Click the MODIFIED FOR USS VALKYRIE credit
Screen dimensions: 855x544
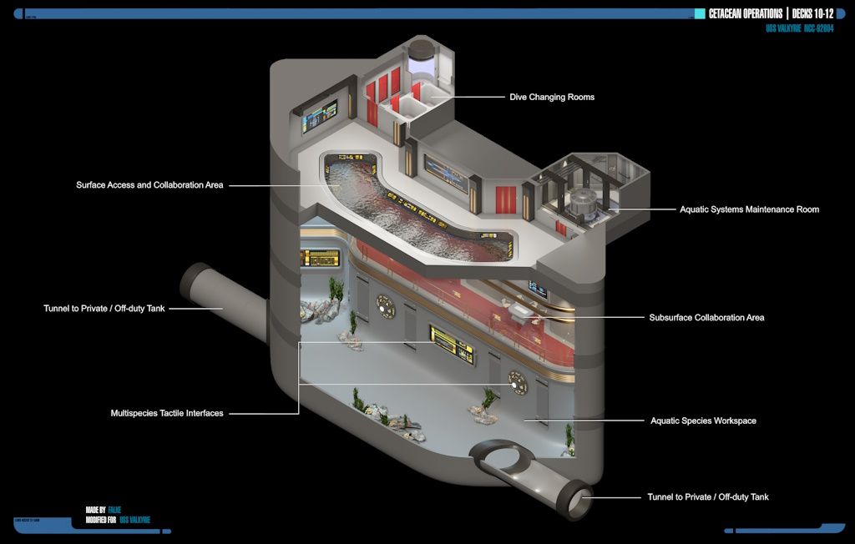[x=118, y=519]
